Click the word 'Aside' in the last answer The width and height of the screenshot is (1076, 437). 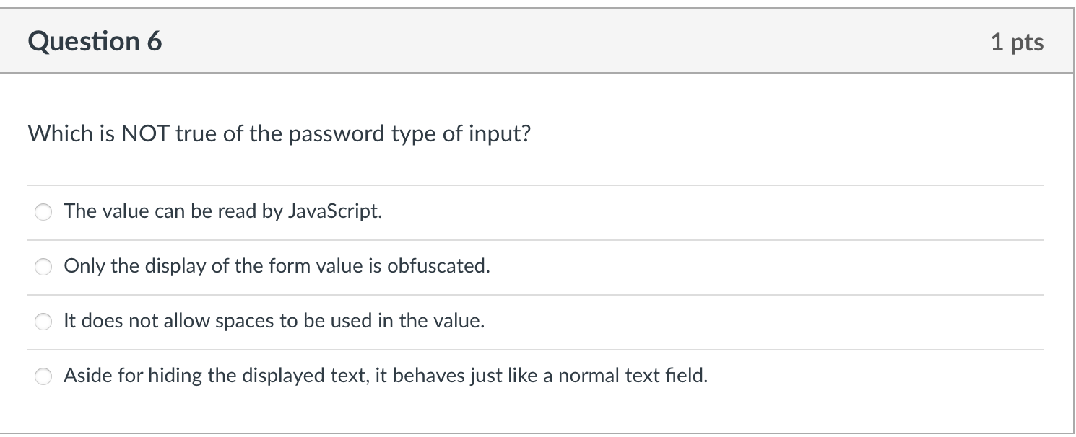(x=85, y=376)
